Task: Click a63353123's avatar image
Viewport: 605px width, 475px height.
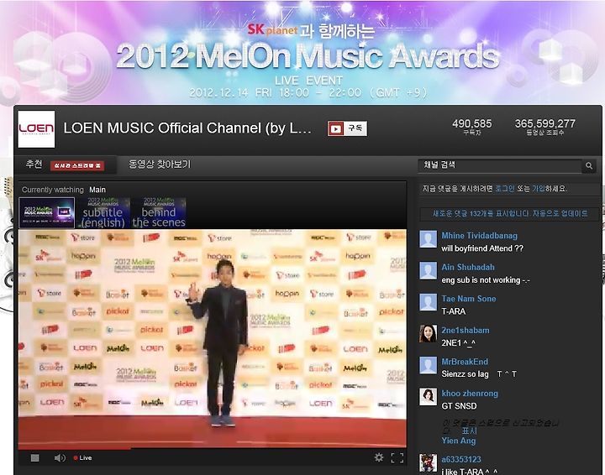Action: tap(428, 462)
